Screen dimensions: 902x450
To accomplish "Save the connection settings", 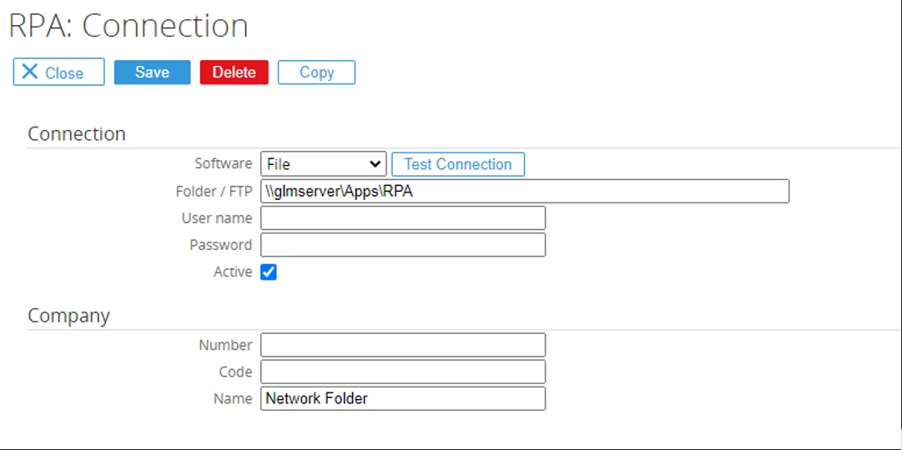I will point(152,72).
